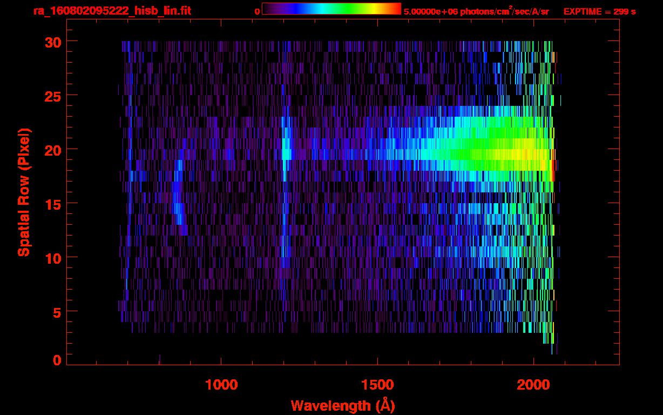Click the brightest yellow spectrum region near row 20
This screenshot has height=415, width=663.
tap(521, 154)
